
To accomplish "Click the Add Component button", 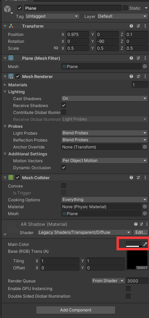I will pos(76,310).
